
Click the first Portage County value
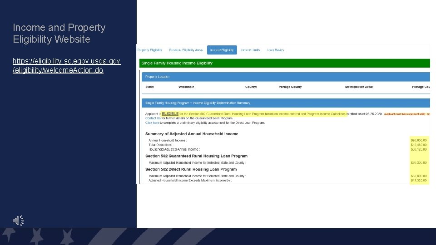click(x=290, y=87)
